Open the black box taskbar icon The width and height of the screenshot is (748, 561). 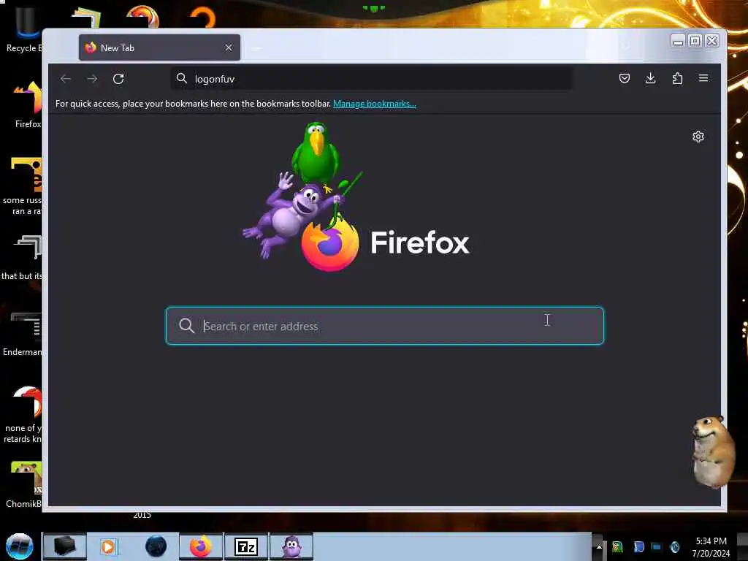coord(65,546)
